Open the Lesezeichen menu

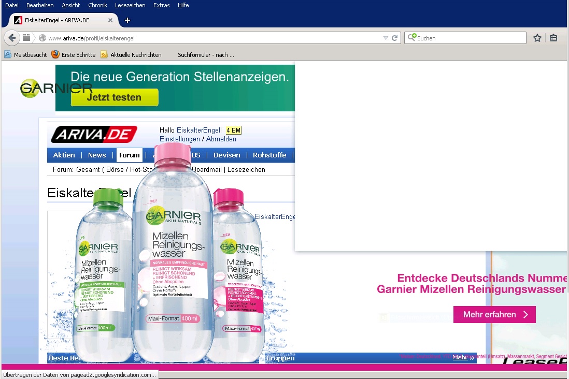point(130,5)
